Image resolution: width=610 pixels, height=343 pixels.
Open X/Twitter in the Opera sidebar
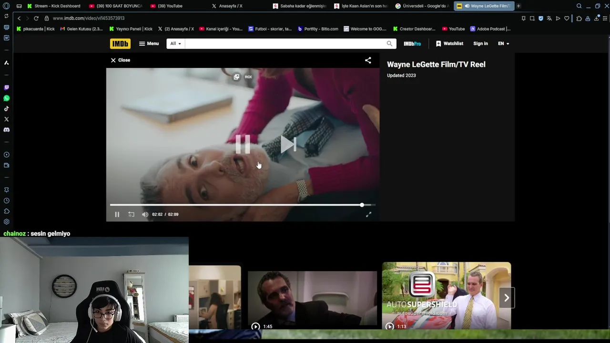pos(6,119)
